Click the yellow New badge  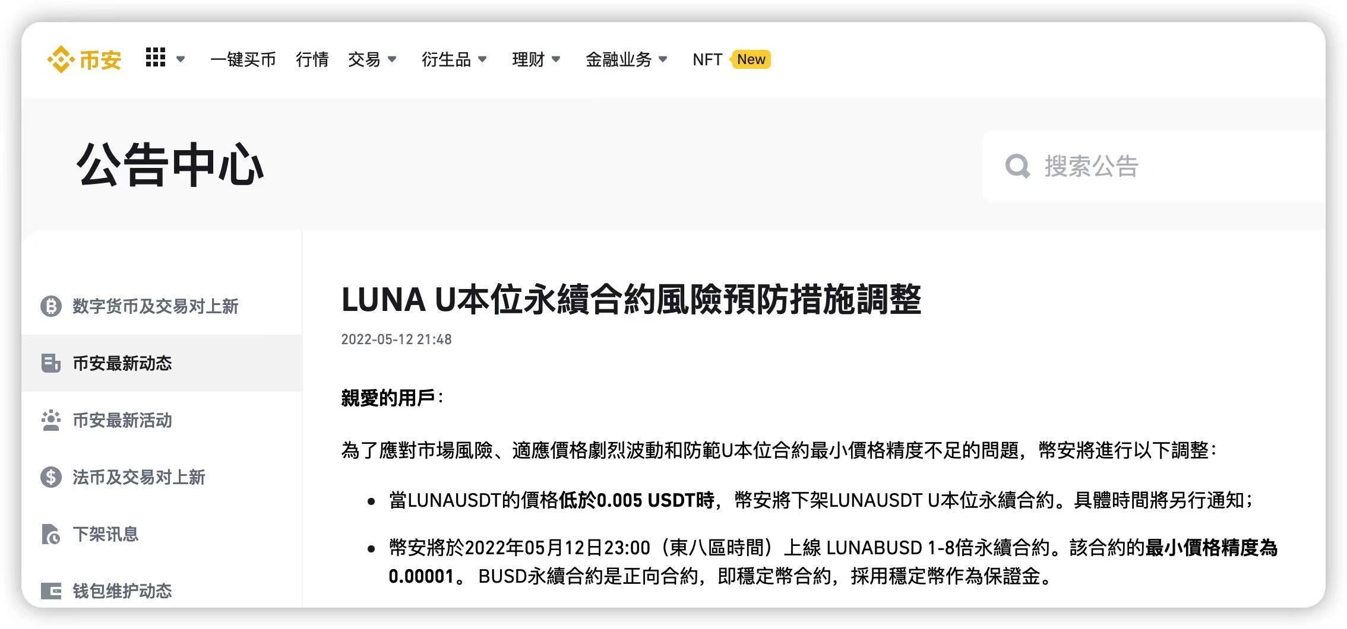point(751,59)
